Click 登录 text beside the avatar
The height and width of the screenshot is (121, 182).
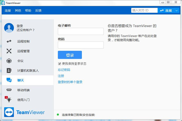(x=20, y=26)
